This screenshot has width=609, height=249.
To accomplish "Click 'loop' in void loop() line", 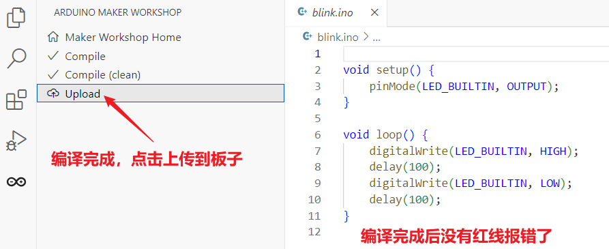I will [x=389, y=135].
